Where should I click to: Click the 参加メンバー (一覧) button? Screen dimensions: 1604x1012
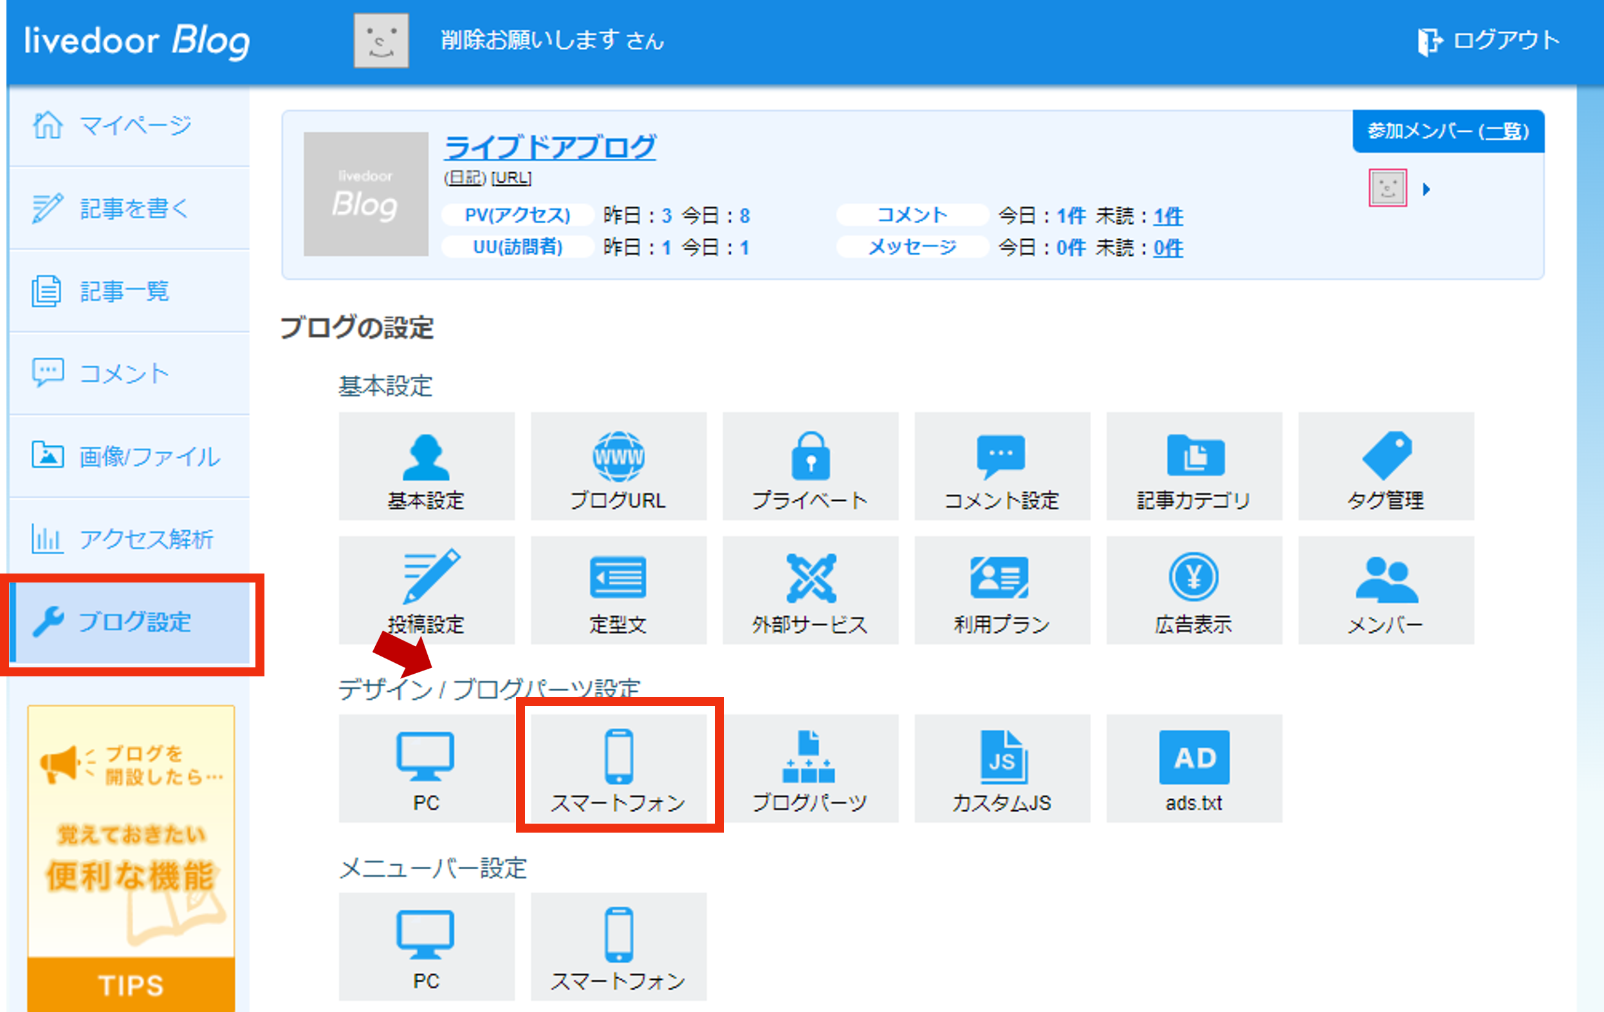click(x=1448, y=131)
